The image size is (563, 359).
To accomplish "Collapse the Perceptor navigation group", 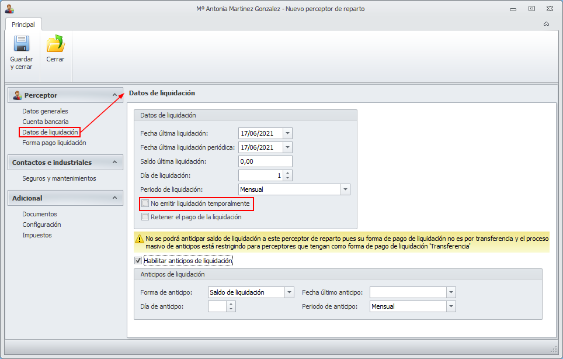I will [114, 95].
